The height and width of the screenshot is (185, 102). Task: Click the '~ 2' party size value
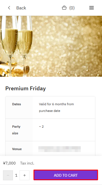[x=41, y=127]
